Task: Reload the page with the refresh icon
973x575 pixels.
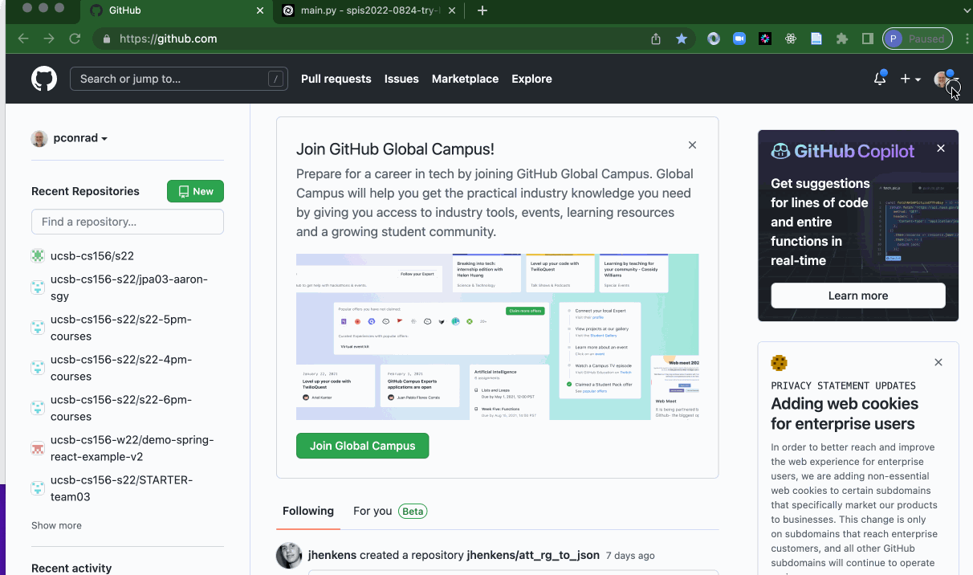Action: pyautogui.click(x=75, y=38)
